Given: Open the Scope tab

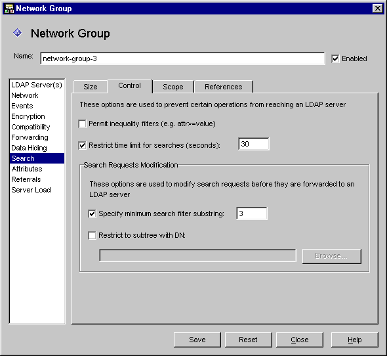Looking at the screenshot, I should tap(173, 87).
